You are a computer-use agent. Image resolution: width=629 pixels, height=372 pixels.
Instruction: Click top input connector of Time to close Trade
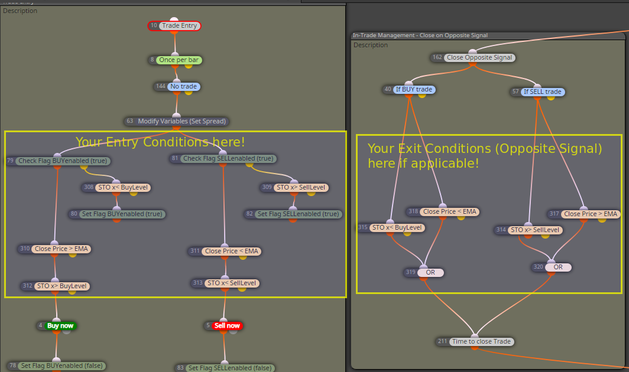click(475, 337)
